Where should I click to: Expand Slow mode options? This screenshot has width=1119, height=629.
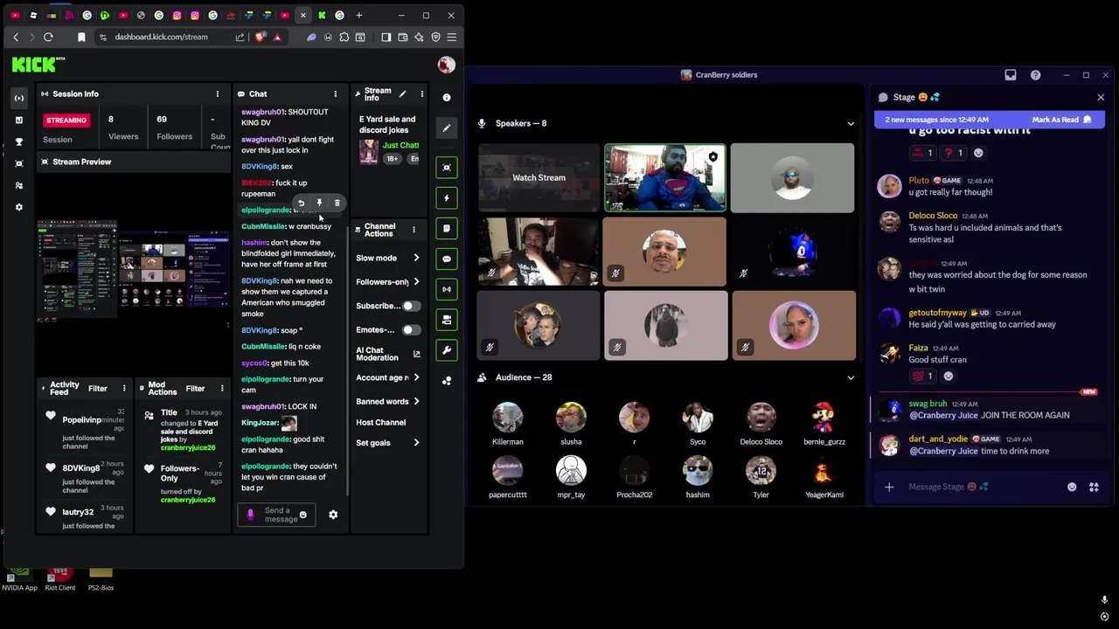click(x=416, y=258)
